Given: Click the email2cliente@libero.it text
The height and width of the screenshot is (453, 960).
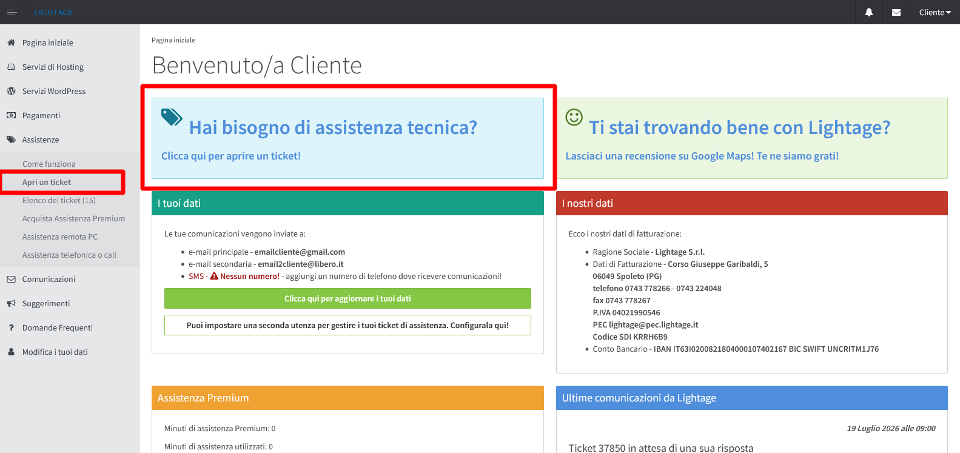Looking at the screenshot, I should pos(301,264).
